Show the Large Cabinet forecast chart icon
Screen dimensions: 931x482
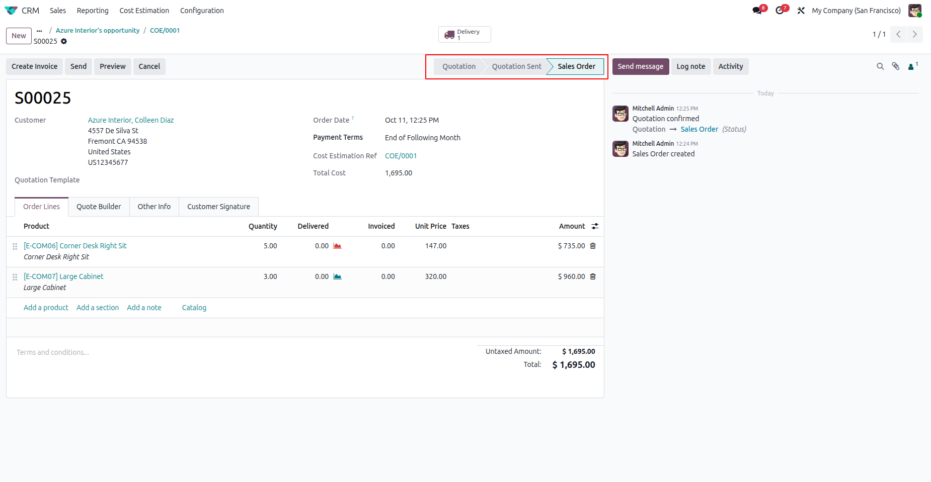[338, 276]
